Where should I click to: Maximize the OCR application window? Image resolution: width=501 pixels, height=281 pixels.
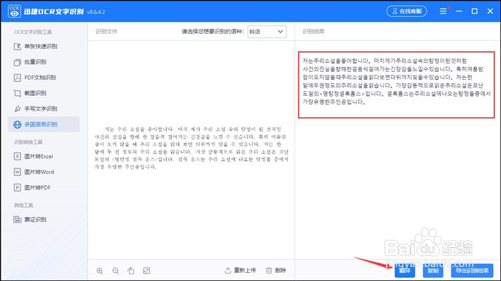click(474, 11)
